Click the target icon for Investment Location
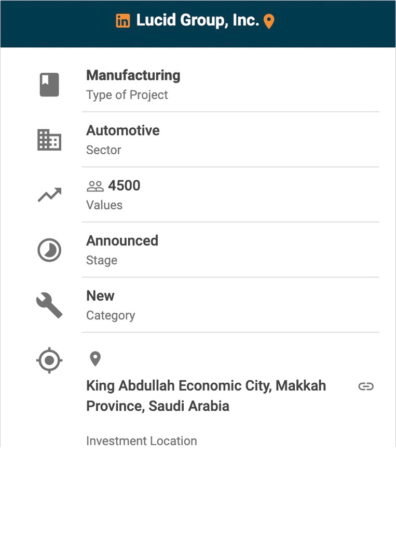Image resolution: width=396 pixels, height=536 pixels. (49, 360)
